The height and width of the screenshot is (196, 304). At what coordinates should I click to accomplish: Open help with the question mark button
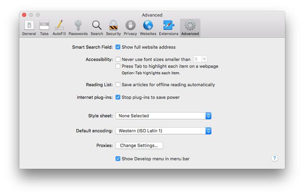point(274,158)
